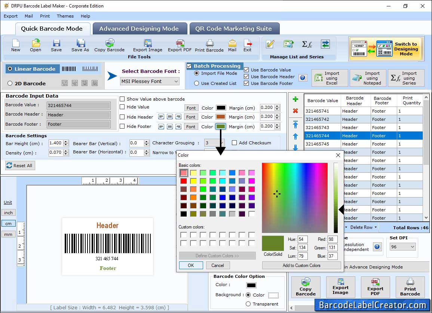Image resolution: width=432 pixels, height=313 pixels.
Task: Switch to the Advanced Designing Mode tab
Action: 140,29
